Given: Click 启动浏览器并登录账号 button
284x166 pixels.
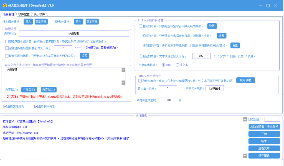Looking at the screenshot, I should click(264, 127).
